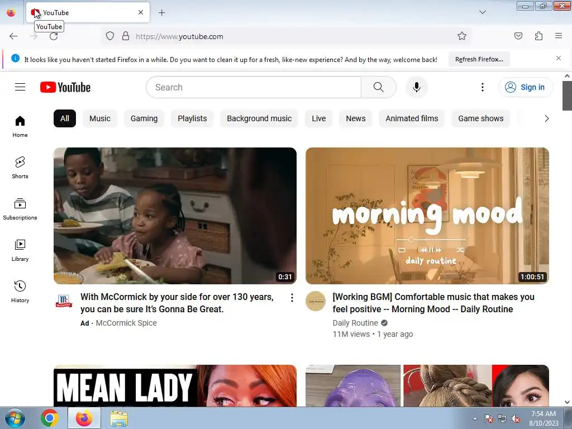
Task: Save page to Pocket
Action: pos(518,36)
